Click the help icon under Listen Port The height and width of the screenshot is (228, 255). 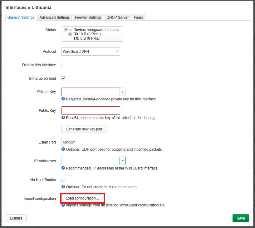[63, 149]
